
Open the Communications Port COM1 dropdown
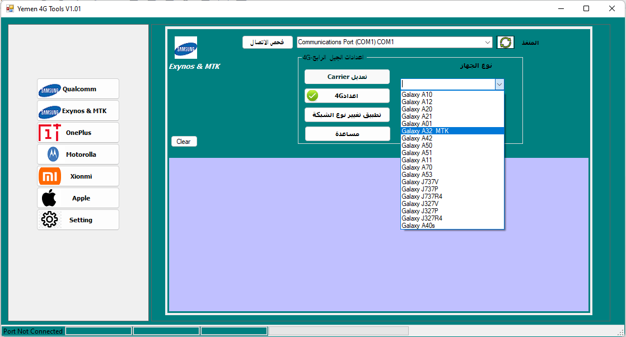tap(486, 42)
